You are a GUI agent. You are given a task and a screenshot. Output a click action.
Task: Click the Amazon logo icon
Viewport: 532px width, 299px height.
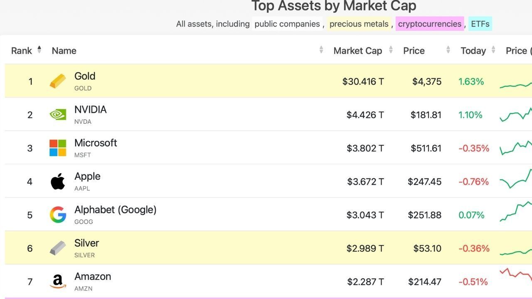click(x=58, y=282)
